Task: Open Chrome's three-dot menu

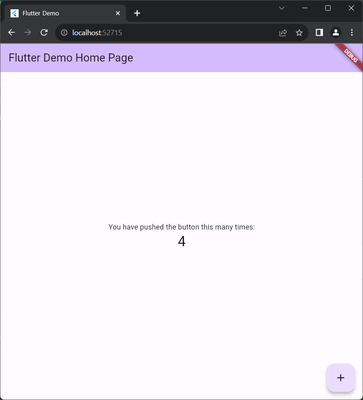Action: tap(352, 32)
